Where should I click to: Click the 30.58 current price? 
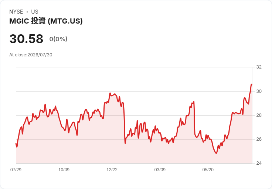pos(26,39)
